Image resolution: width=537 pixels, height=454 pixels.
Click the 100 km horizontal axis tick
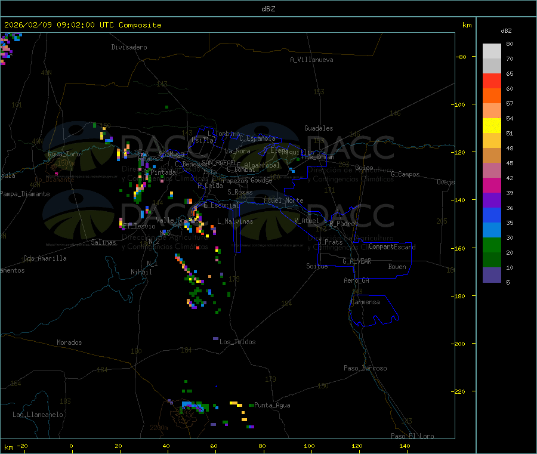tap(309, 446)
